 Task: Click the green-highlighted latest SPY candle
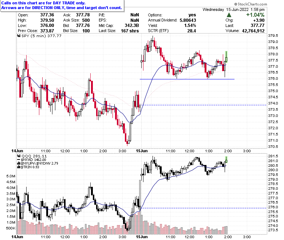(x=226, y=57)
